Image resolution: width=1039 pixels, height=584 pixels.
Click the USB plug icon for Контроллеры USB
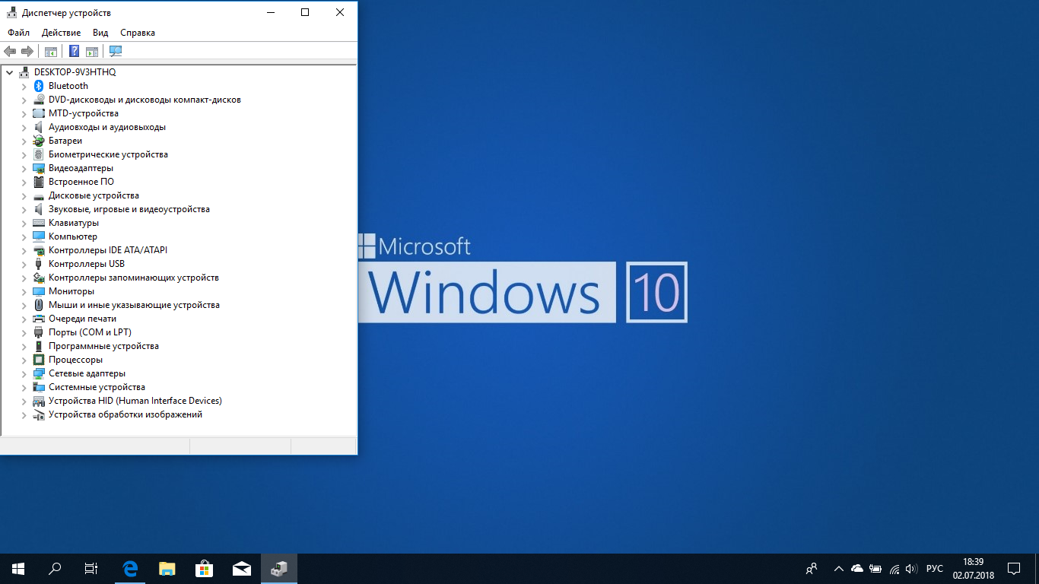pos(39,264)
